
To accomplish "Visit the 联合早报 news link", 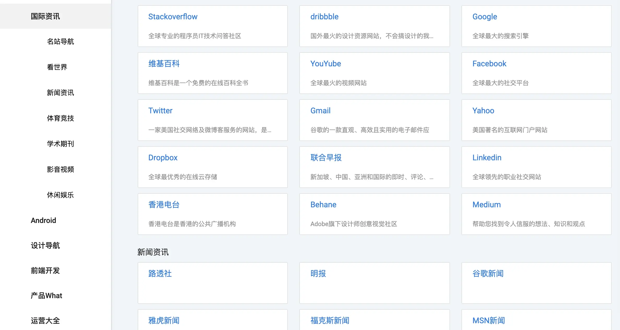I will [326, 158].
